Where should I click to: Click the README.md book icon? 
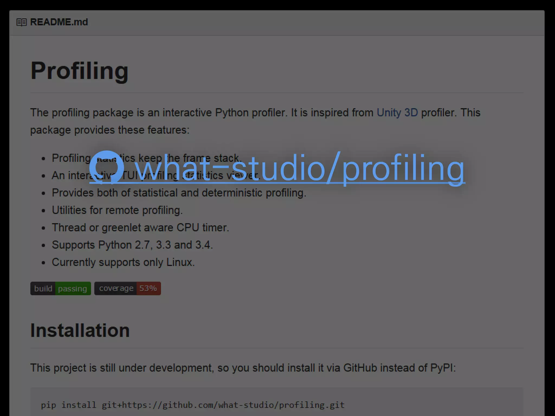tap(22, 22)
